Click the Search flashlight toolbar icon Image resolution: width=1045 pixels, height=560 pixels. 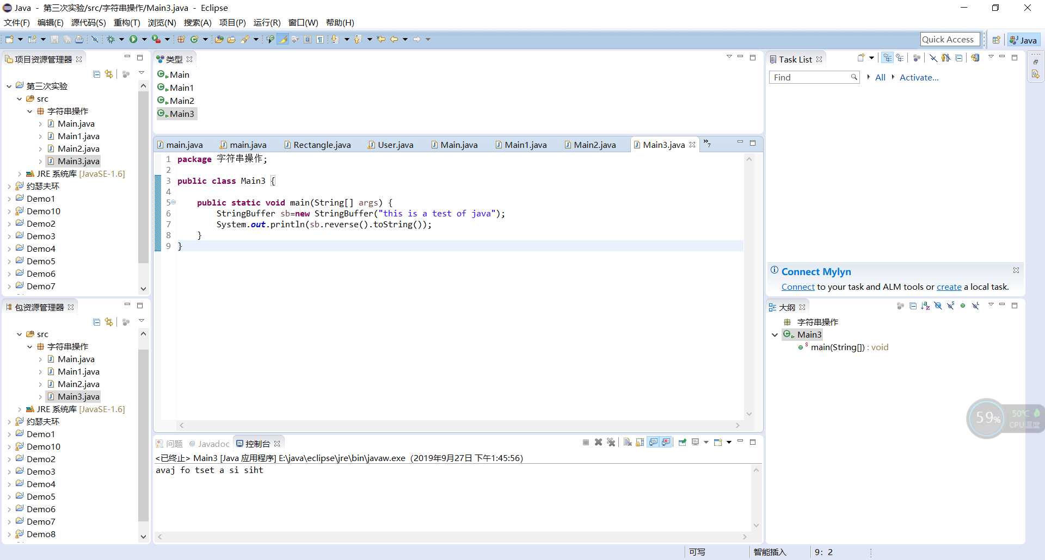[244, 39]
